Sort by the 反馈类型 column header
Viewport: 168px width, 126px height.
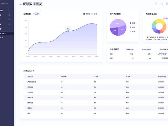[x=30, y=77]
